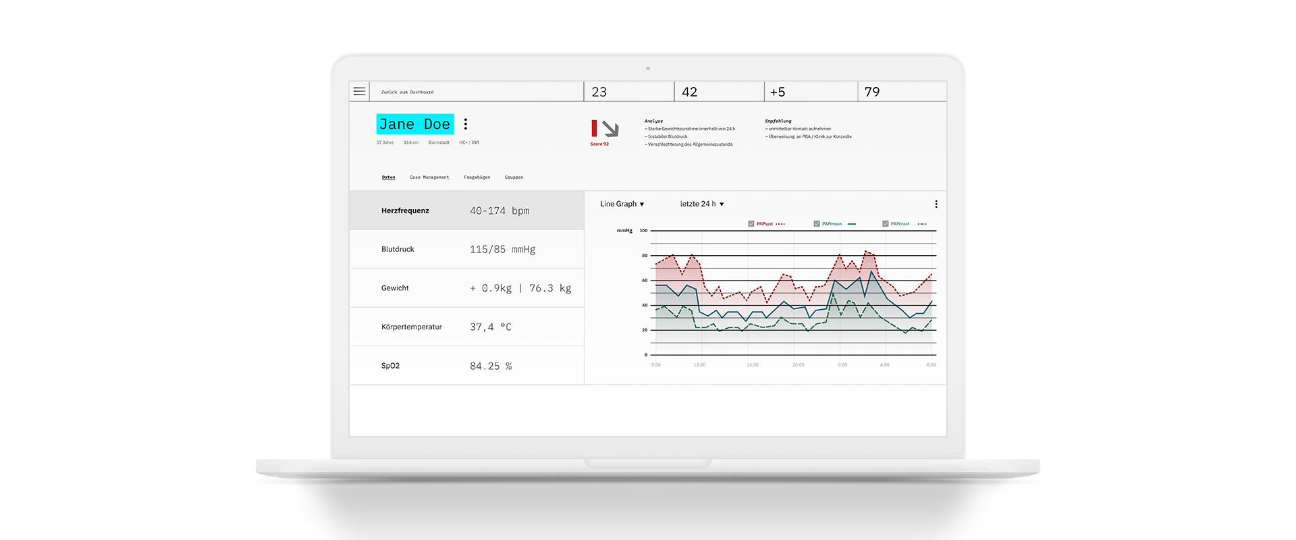Click the red score bar indicator
1296x540 pixels.
(x=594, y=128)
